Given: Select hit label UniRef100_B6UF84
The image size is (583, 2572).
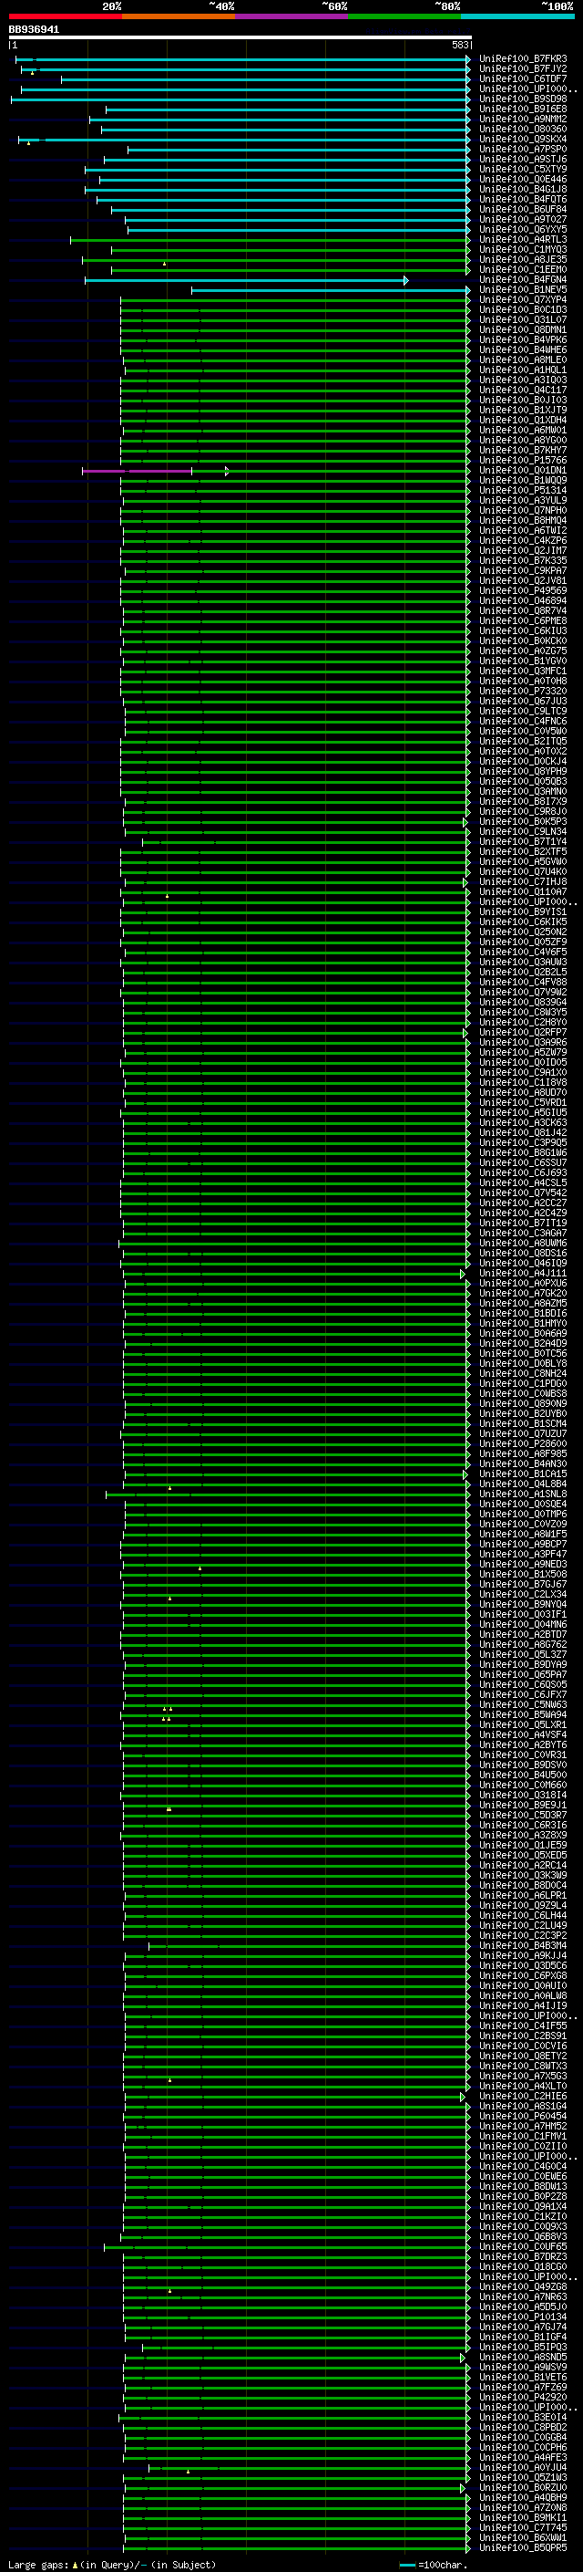Looking at the screenshot, I should point(523,209).
